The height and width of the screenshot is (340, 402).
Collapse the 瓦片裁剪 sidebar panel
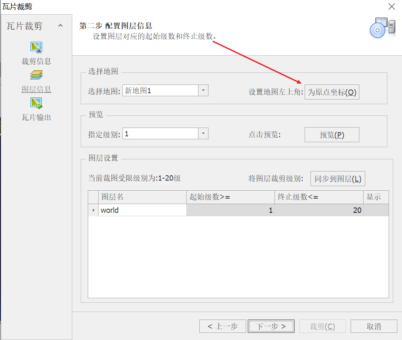coord(60,26)
